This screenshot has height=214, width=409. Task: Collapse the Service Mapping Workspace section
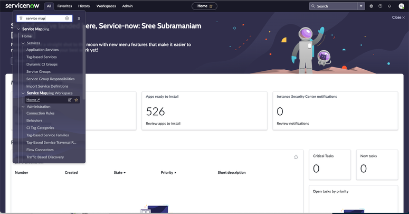(23, 93)
